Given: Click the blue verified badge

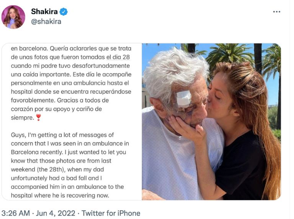Looking at the screenshot, I should [64, 12].
